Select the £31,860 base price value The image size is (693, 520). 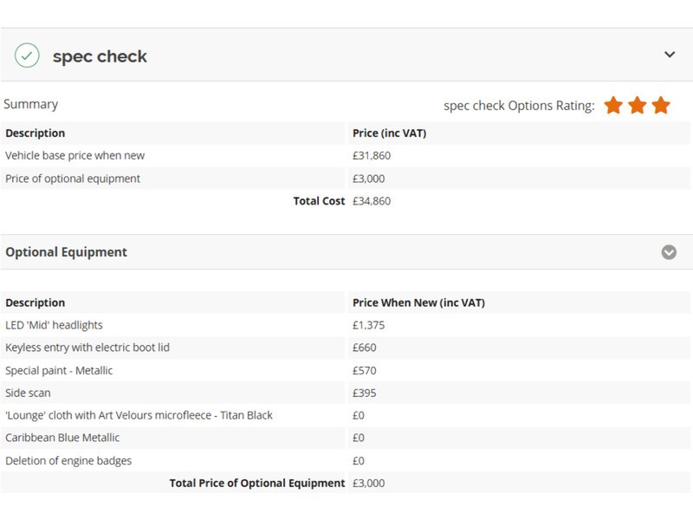click(372, 156)
